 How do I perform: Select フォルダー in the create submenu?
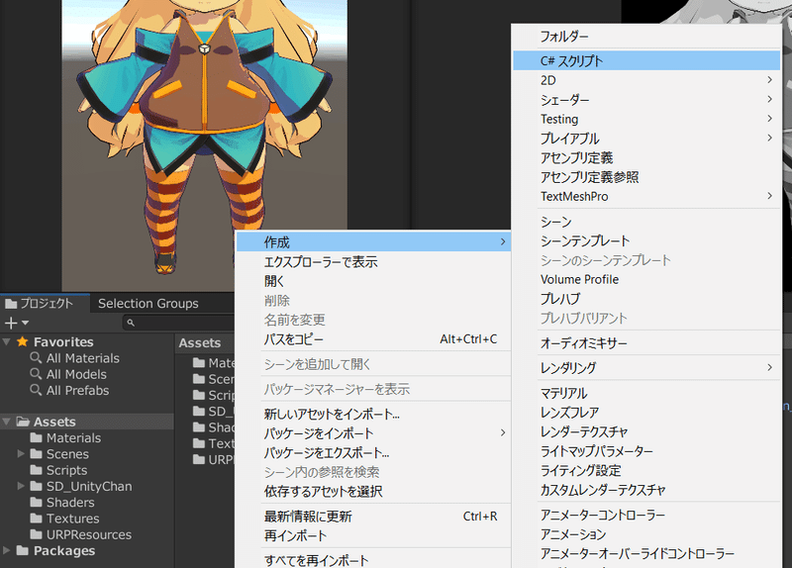coord(646,37)
